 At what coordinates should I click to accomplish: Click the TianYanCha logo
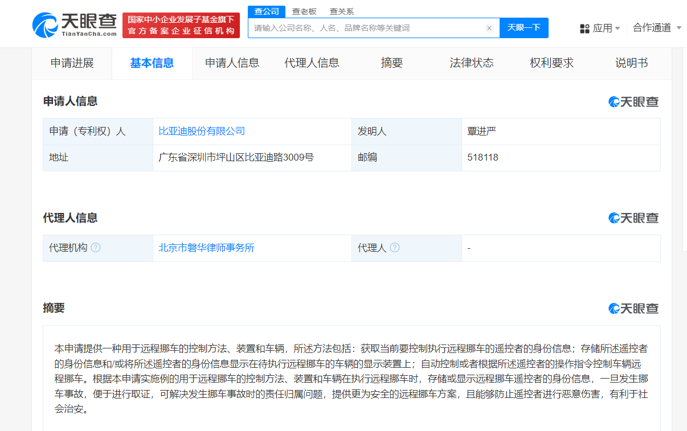tap(75, 24)
